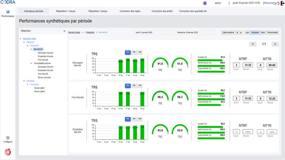The width and height of the screenshot is (285, 160).
Task: Select the ChocolateBiscuitLine tree item
Action: point(42,63)
